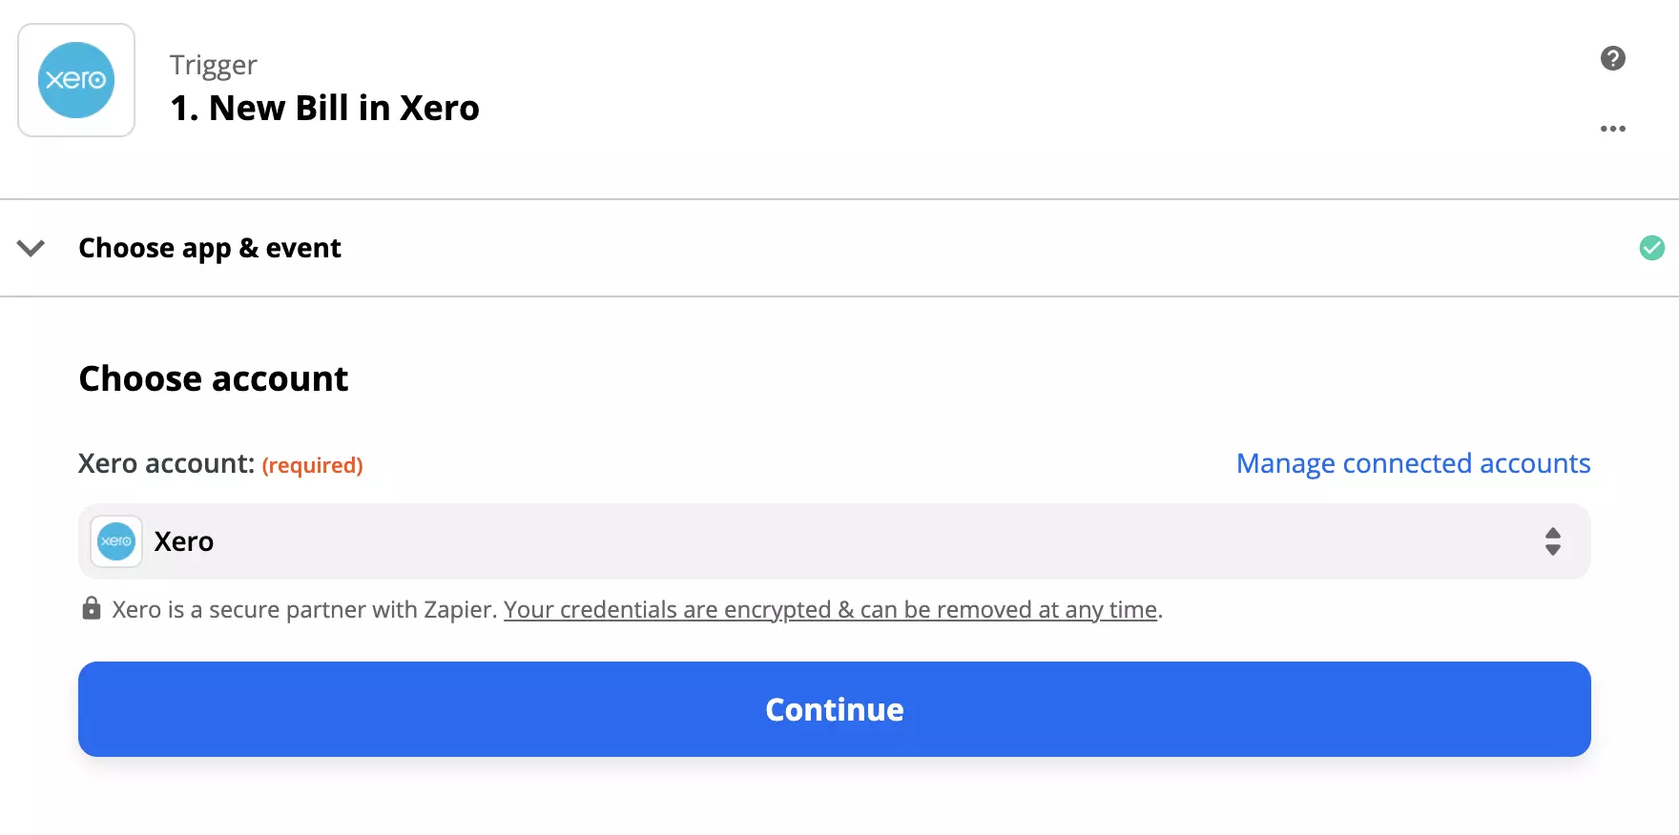Viewport: 1679px width, 835px height.
Task: Click the Xero account required field
Action: (x=219, y=464)
